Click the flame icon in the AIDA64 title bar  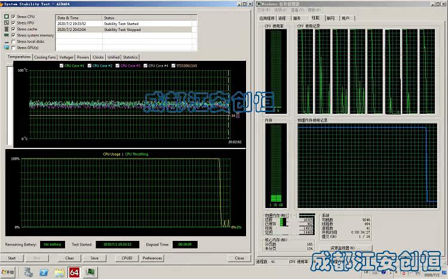(1, 4)
